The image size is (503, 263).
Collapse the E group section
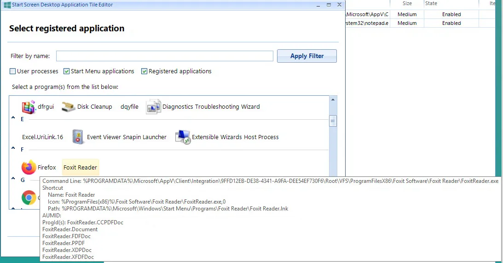(x=13, y=119)
